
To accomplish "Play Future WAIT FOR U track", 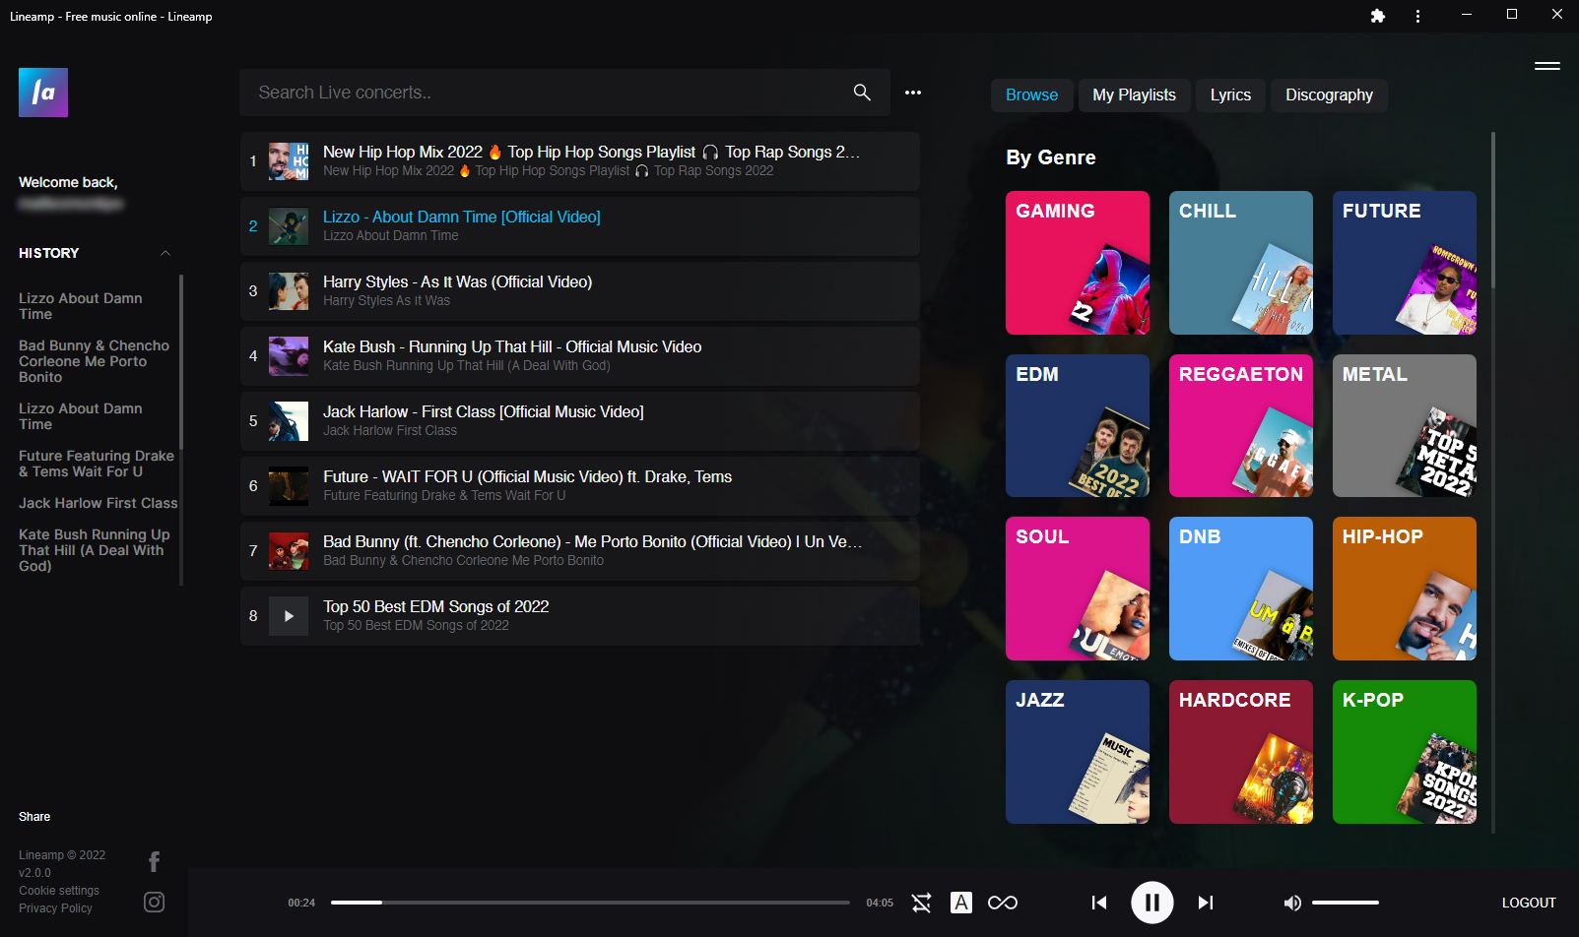I will [x=580, y=486].
